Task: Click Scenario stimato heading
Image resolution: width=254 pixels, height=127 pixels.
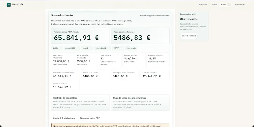Action: (x=62, y=15)
